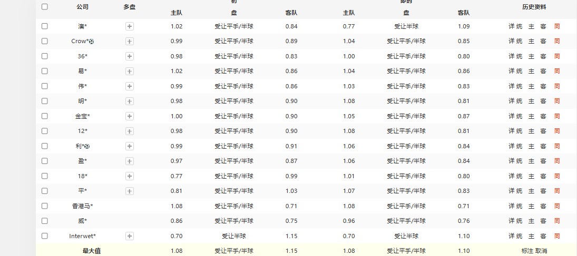Tick the 伟* row checkbox

click(44, 86)
